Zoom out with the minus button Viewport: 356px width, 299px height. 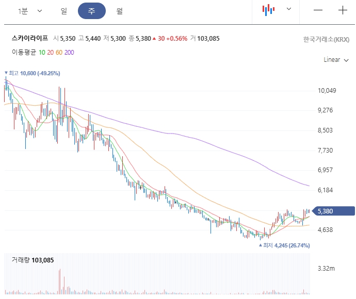point(318,10)
